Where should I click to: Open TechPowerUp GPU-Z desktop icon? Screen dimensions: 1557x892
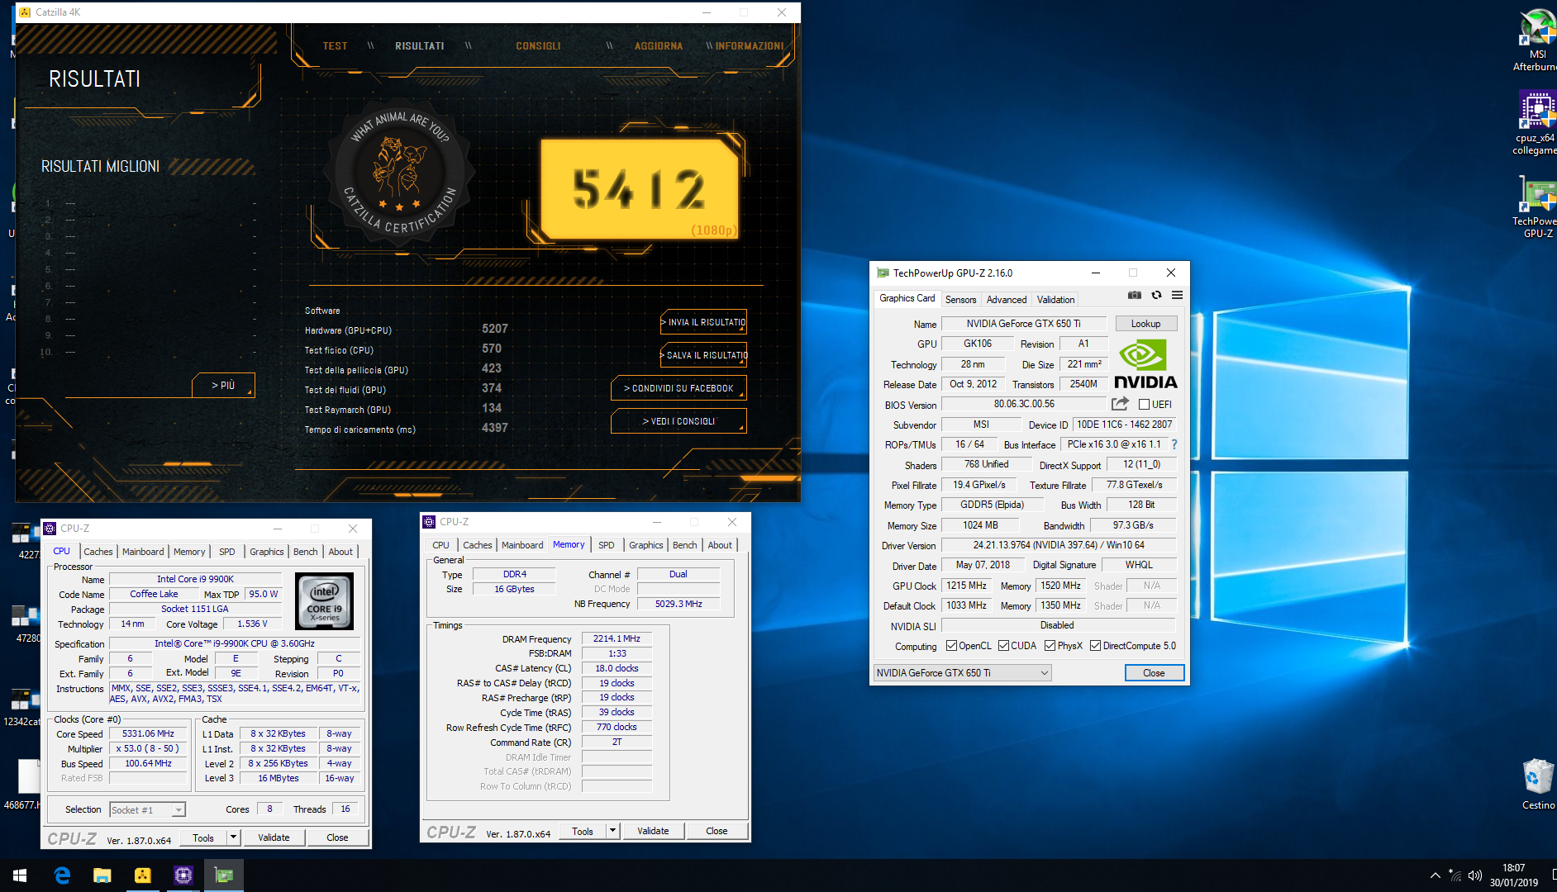click(x=1536, y=207)
